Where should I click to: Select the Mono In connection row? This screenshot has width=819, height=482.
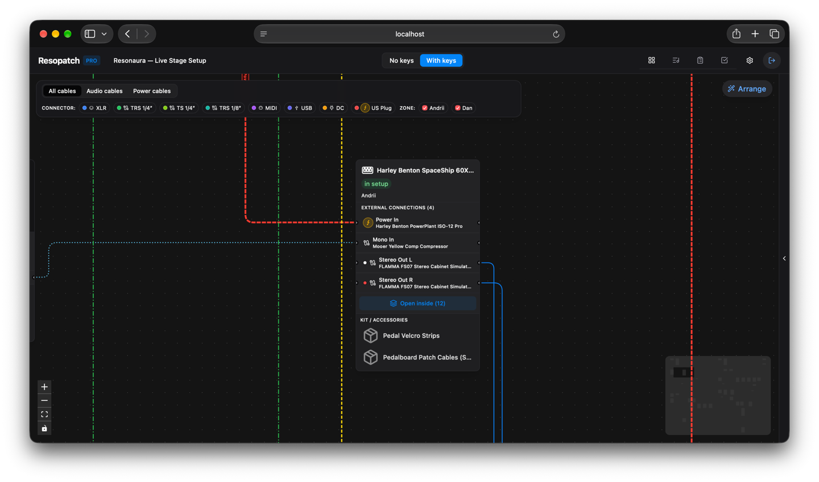[x=417, y=243]
